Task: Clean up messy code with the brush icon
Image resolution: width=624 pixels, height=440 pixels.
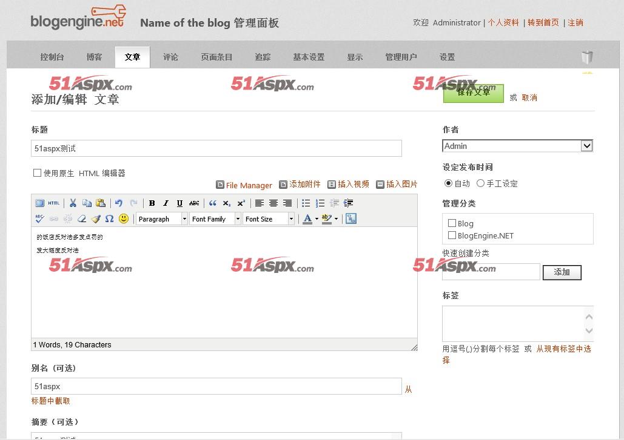Action: pyautogui.click(x=96, y=219)
